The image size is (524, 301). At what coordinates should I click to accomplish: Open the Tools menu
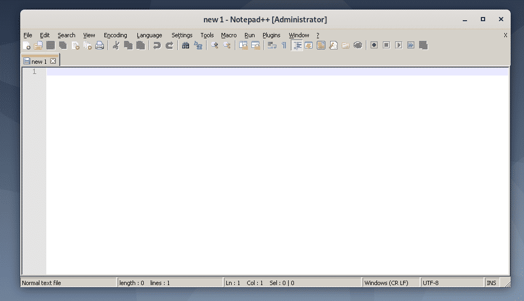click(x=207, y=35)
